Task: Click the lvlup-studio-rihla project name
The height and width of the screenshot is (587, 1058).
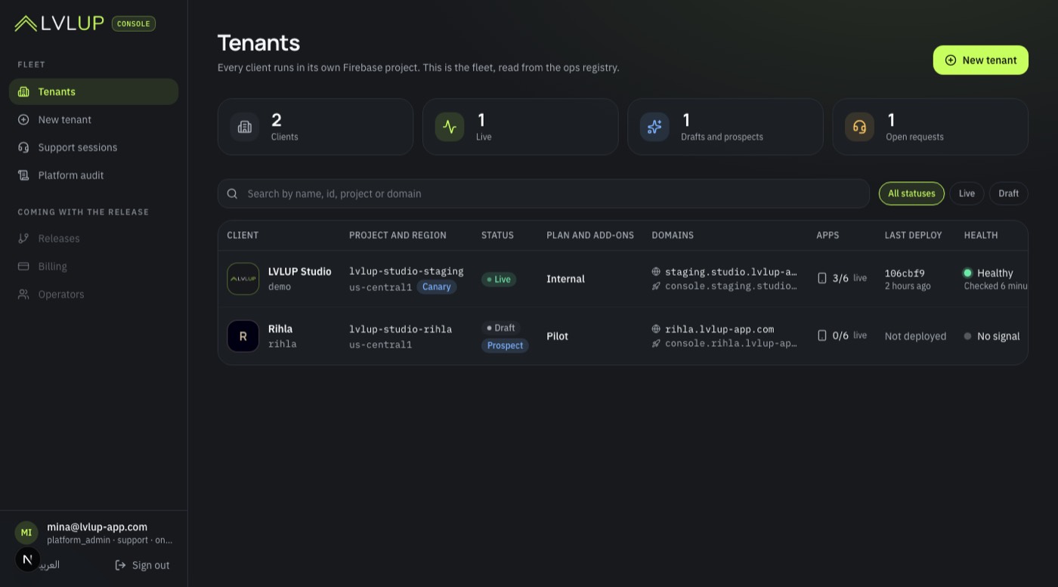Action: (x=401, y=329)
